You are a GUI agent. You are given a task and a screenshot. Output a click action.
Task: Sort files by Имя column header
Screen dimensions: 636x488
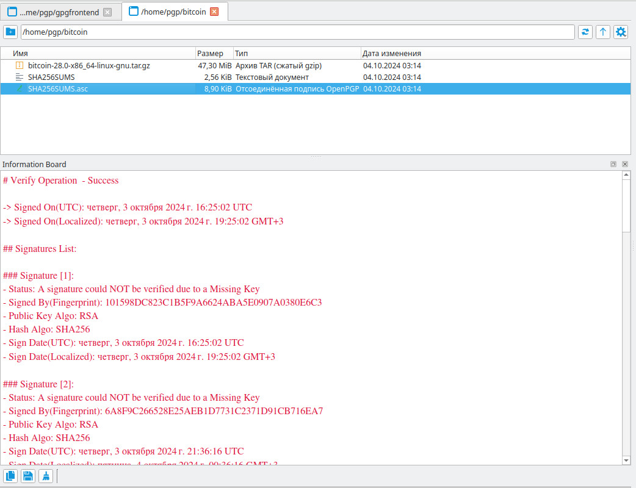click(98, 53)
